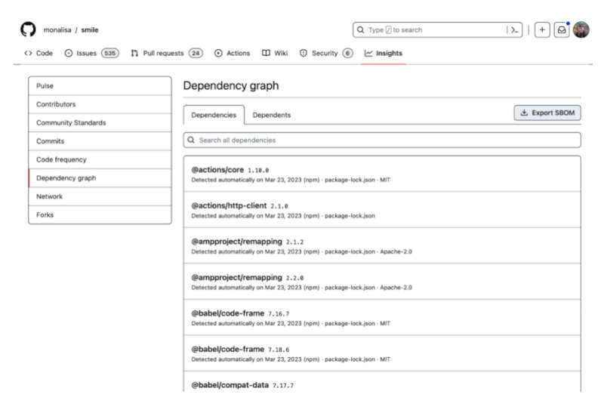The width and height of the screenshot is (604, 407).
Task: Open Pulse in the sidebar
Action: (100, 86)
